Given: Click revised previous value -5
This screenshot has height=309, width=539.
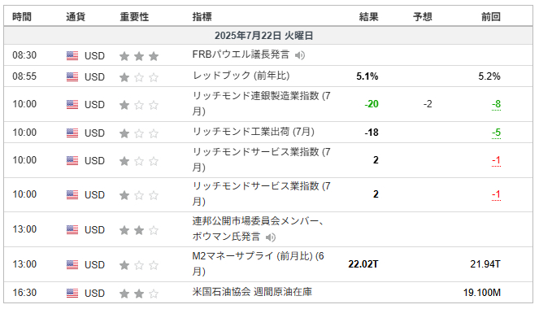Looking at the screenshot, I should pos(496,133).
